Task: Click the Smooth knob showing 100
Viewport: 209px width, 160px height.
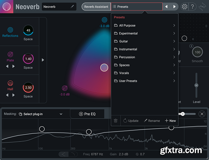Action: tap(197, 52)
